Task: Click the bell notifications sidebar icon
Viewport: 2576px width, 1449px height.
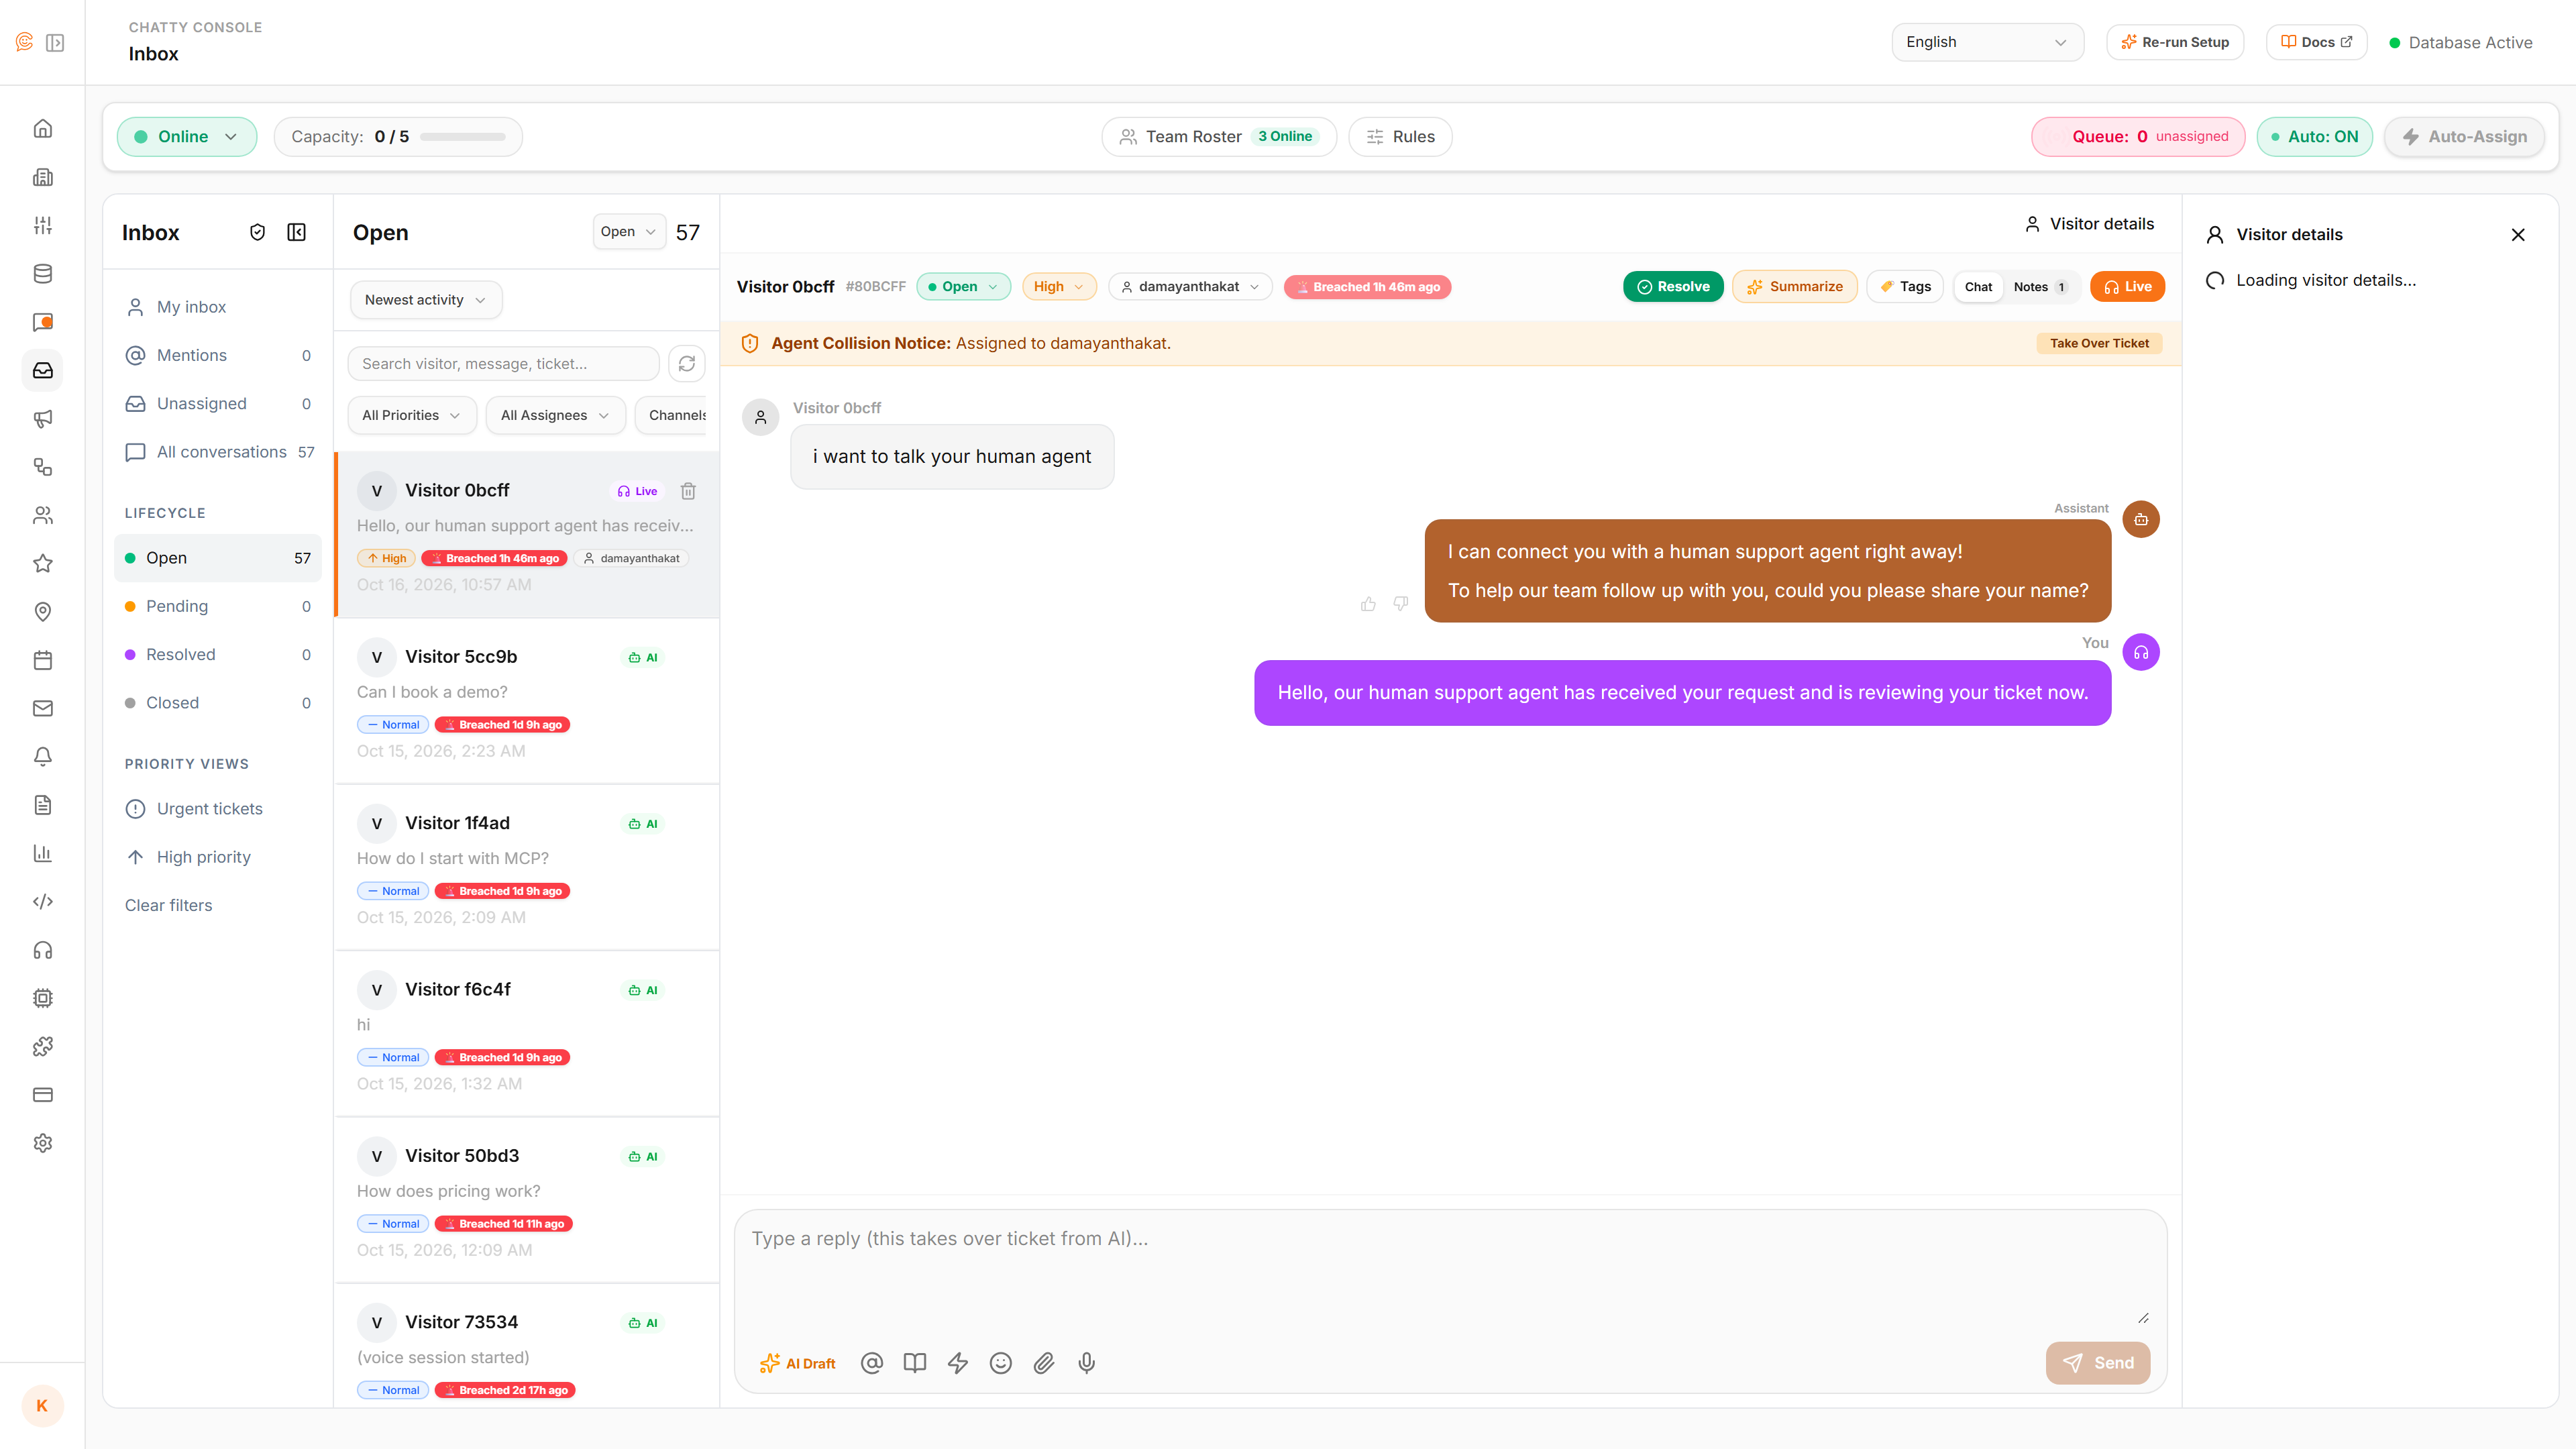Action: click(42, 757)
